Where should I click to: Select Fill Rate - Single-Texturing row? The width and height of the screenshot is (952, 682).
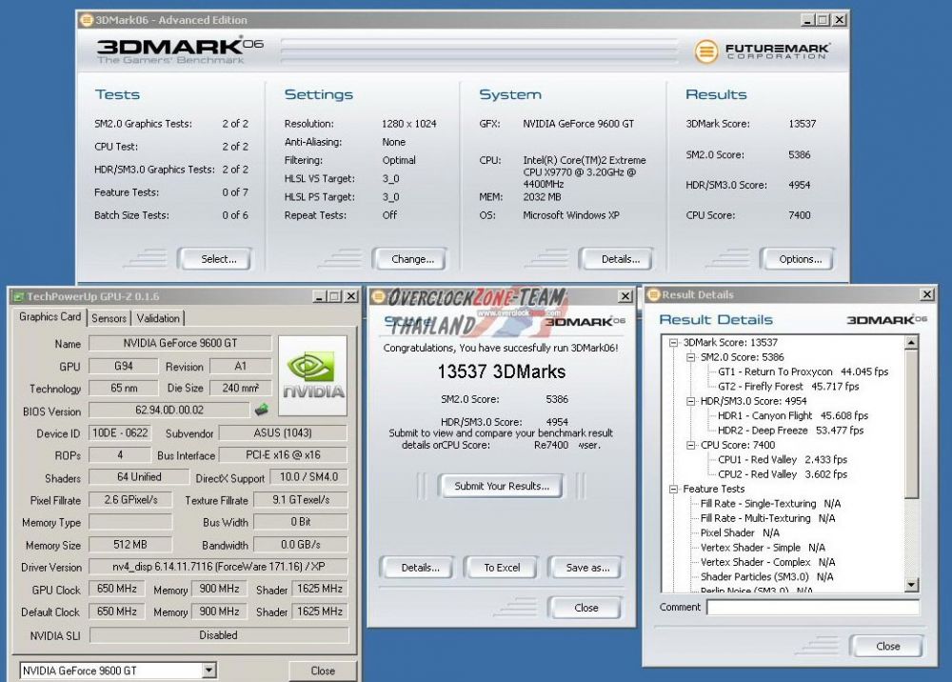pyautogui.click(x=770, y=504)
